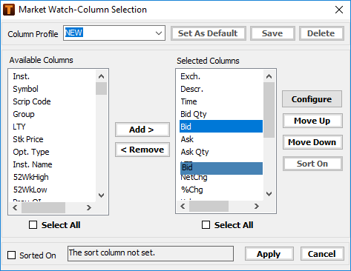Click the < Remove button
Viewport: 351px width, 271px height.
[x=142, y=150]
